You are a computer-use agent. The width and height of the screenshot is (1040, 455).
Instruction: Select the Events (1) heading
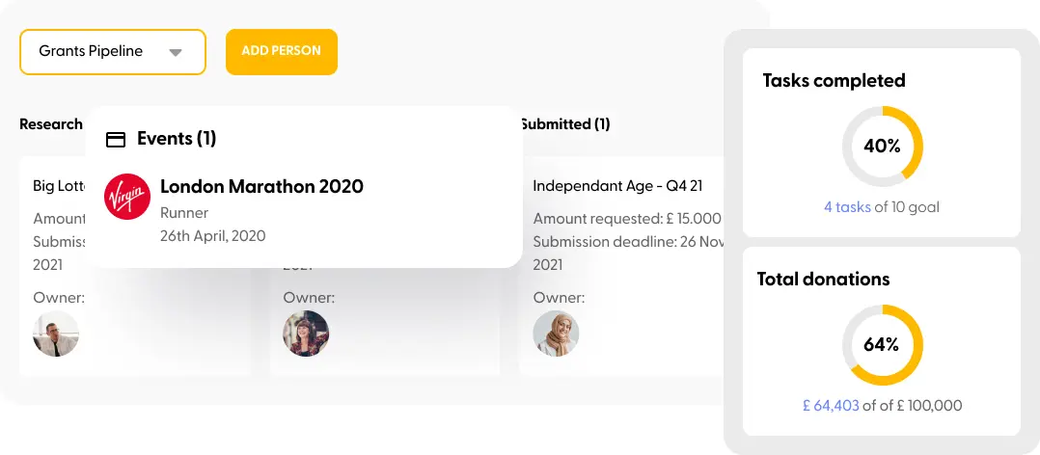coord(177,139)
